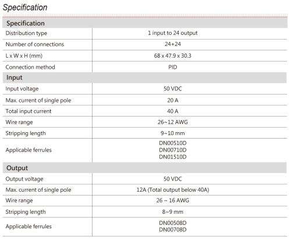Click the 'Distribution type' label
This screenshot has height=240, width=291.
(x=26, y=33)
